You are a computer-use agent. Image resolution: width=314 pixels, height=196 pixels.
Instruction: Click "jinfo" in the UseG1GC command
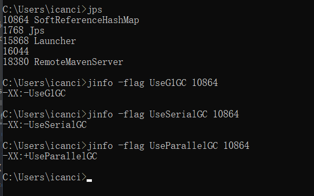pos(100,83)
